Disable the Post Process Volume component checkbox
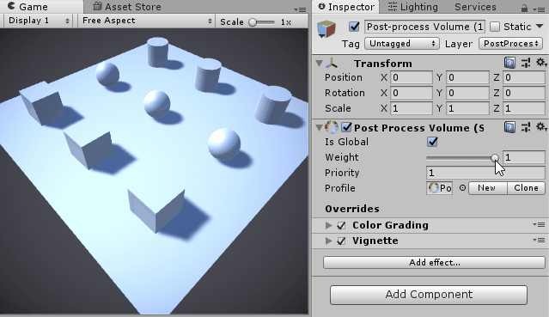Image resolution: width=549 pixels, height=317 pixels. click(x=346, y=127)
